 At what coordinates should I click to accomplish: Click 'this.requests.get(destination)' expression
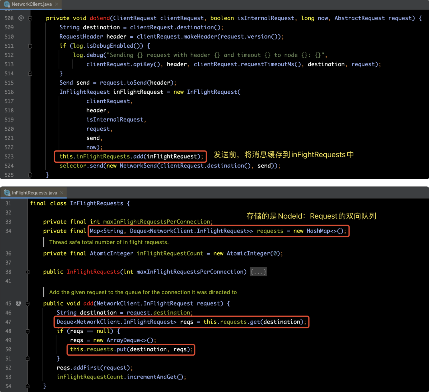tap(253, 322)
